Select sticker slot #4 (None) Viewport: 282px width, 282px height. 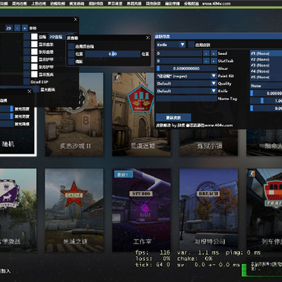click(x=266, y=71)
